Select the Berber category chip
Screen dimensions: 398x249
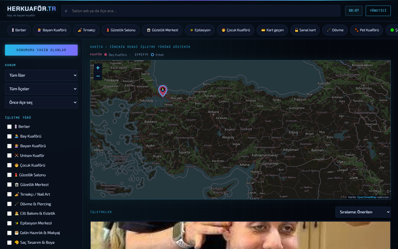pos(19,30)
